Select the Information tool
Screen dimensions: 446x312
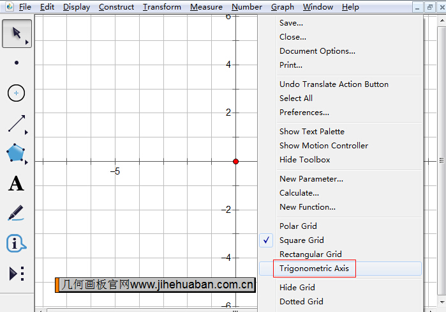tap(16, 244)
